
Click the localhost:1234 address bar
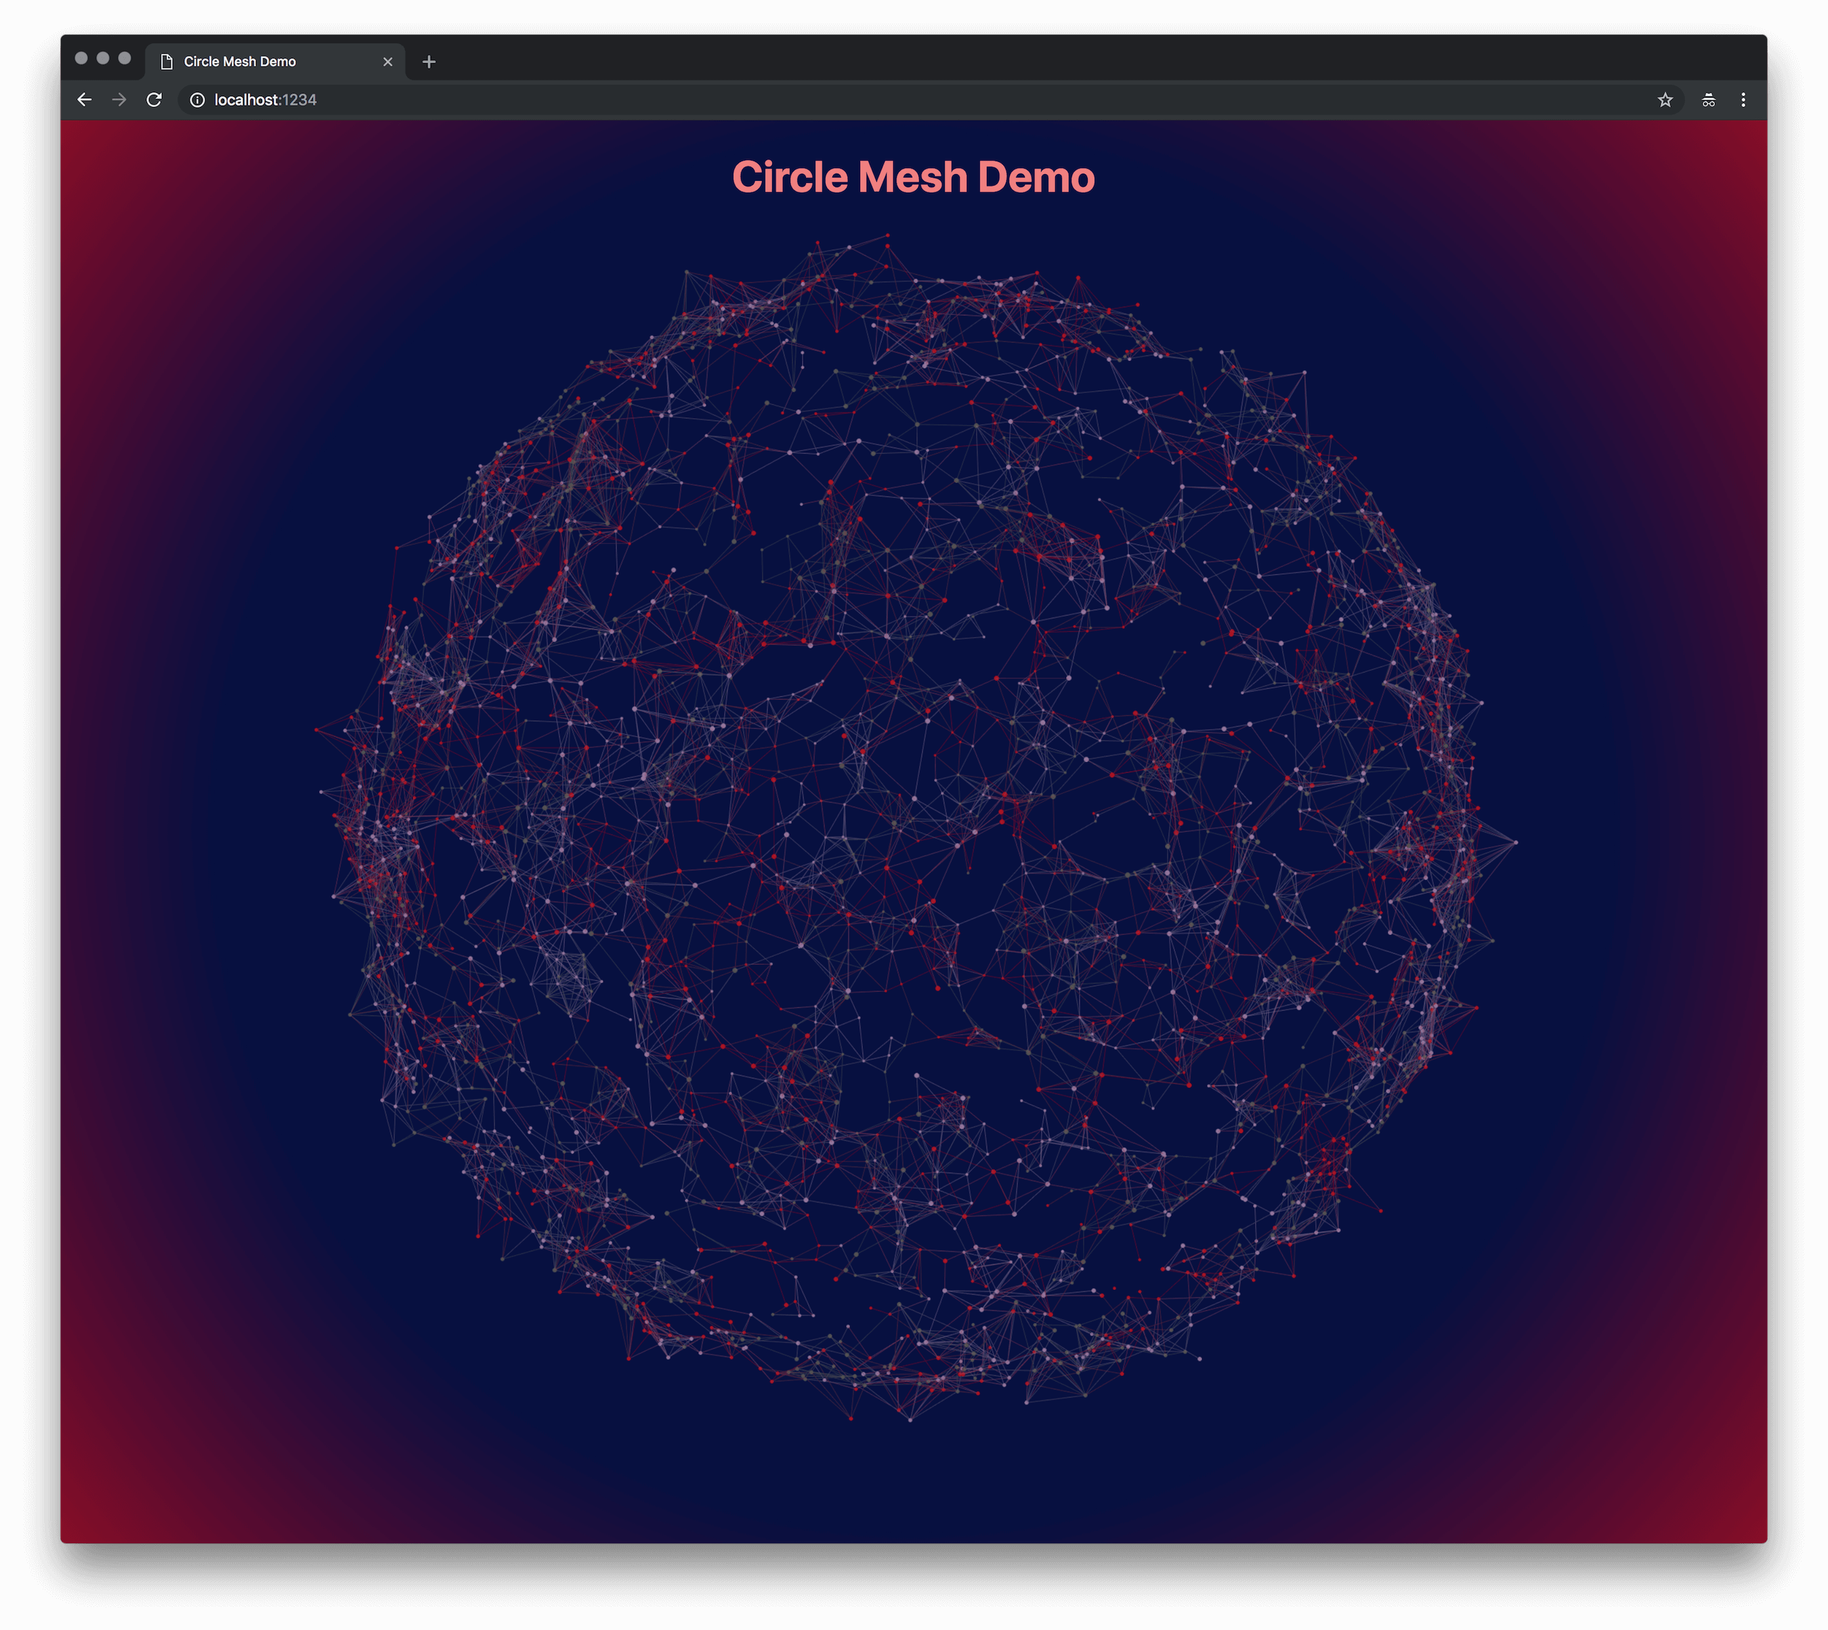(265, 100)
